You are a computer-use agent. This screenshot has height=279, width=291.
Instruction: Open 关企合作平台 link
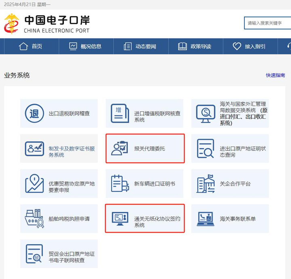point(230,184)
